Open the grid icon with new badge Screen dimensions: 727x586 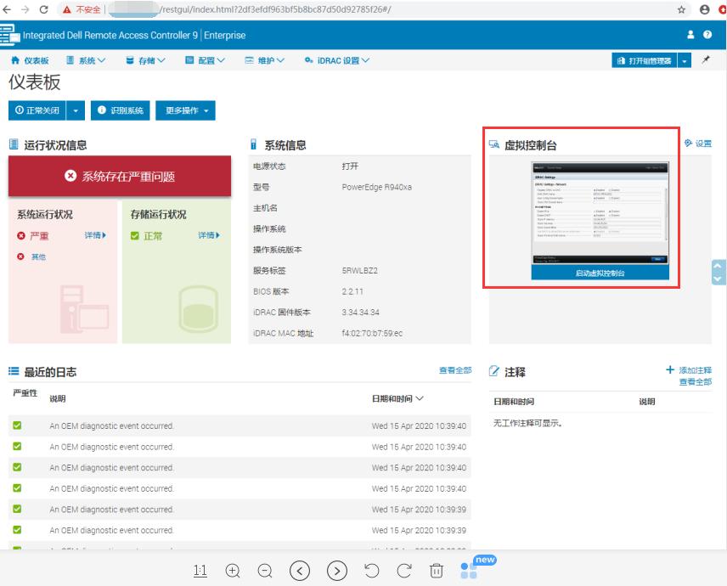click(470, 571)
